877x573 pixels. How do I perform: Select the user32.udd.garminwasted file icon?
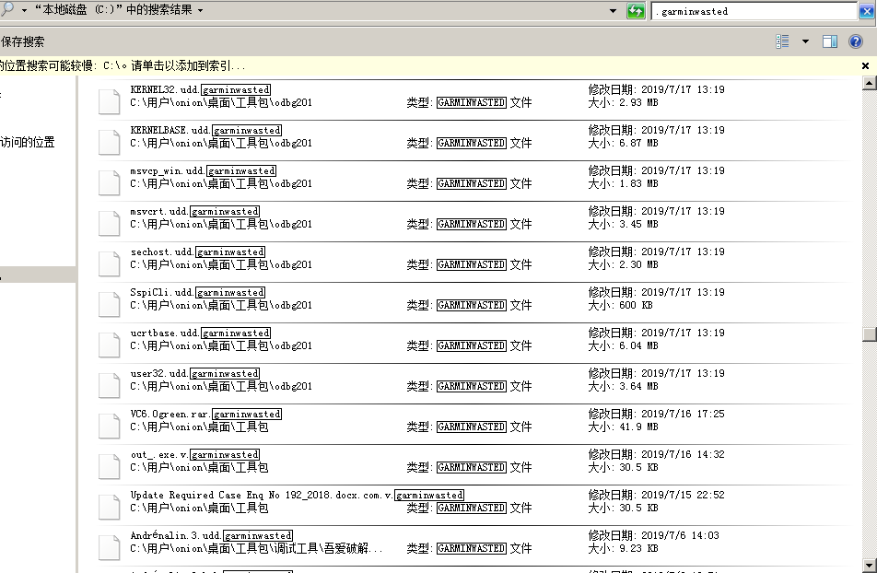(109, 386)
